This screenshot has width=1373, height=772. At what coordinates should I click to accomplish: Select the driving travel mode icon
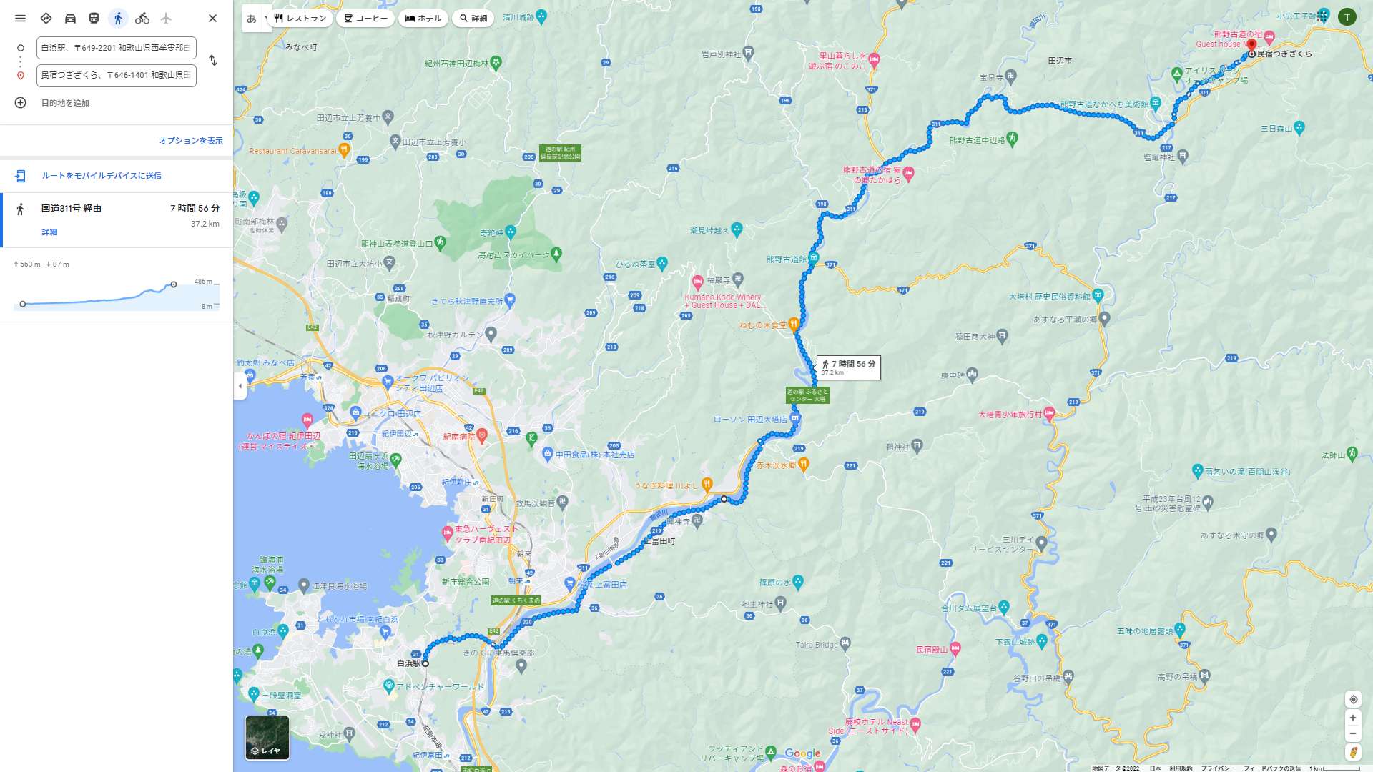pos(70,19)
